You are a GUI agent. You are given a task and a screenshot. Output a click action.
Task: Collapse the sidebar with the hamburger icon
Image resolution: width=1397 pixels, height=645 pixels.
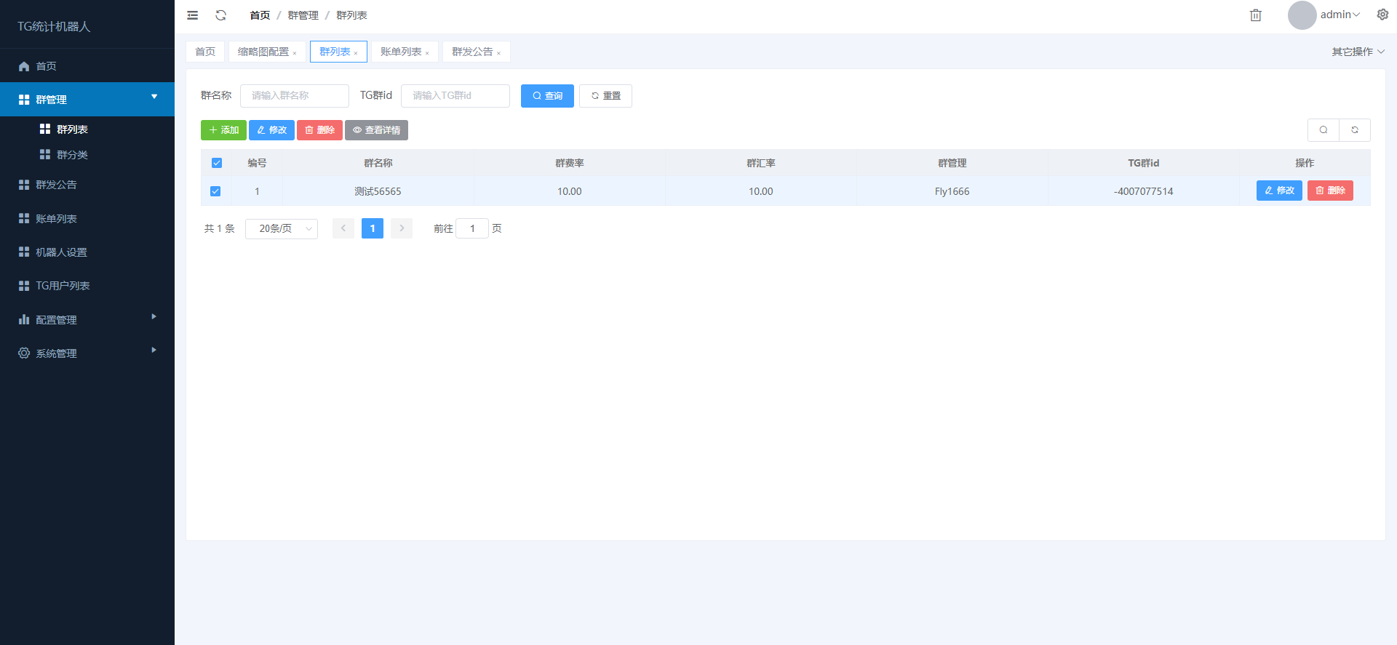(192, 15)
